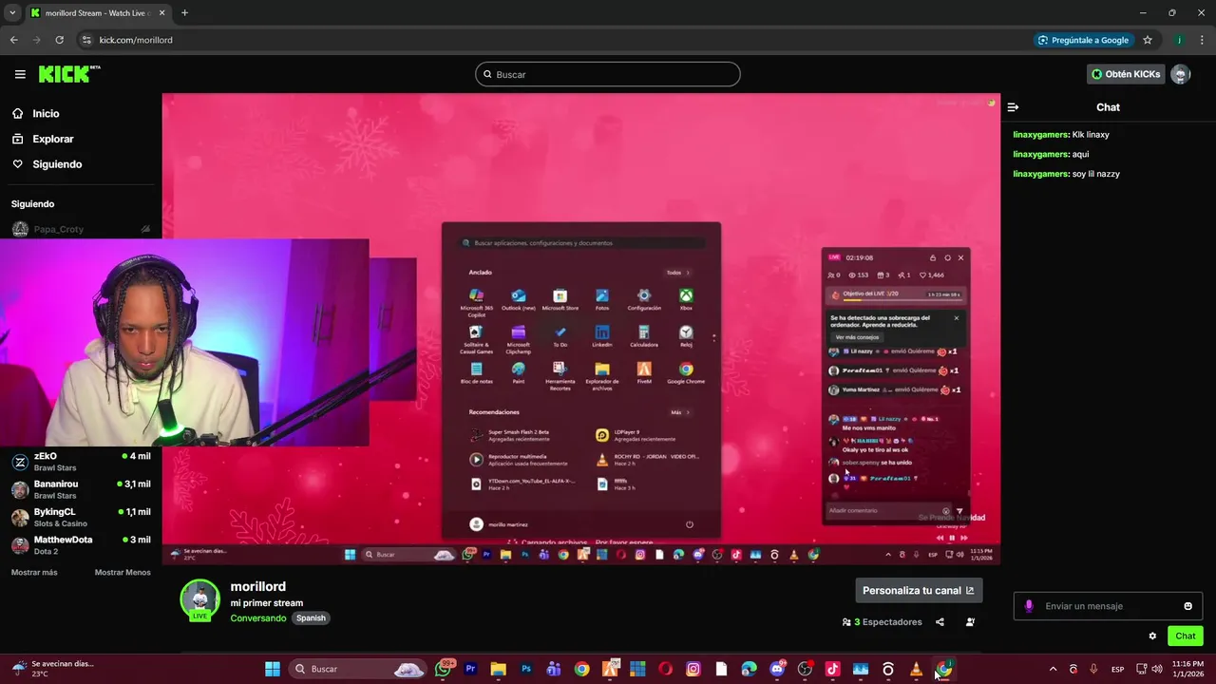The image size is (1216, 684).
Task: Open Opera browser from the taskbar
Action: pos(665,669)
